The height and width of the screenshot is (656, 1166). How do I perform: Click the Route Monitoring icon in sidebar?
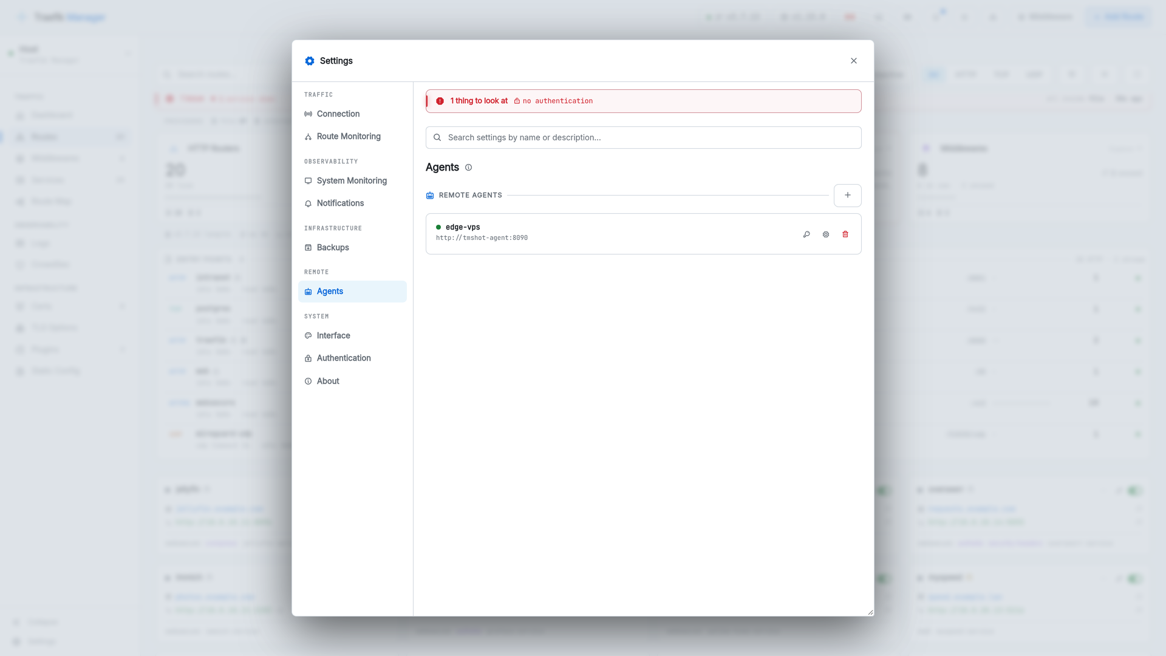(x=308, y=137)
